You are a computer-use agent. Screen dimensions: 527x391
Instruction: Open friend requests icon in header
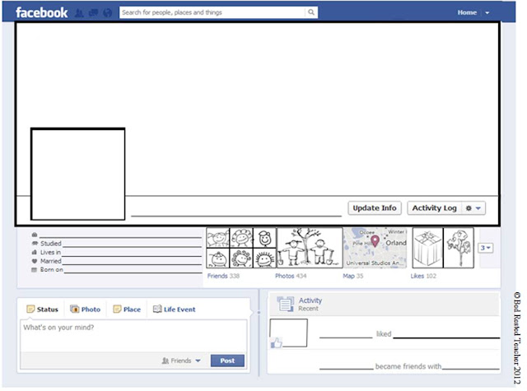click(79, 13)
